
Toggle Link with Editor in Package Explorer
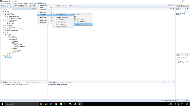point(35,9)
